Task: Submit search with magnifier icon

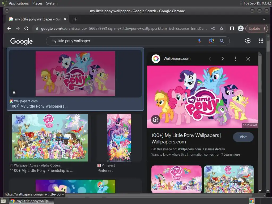Action: (x=222, y=41)
